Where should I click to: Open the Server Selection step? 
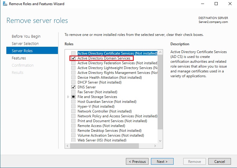point(25,44)
